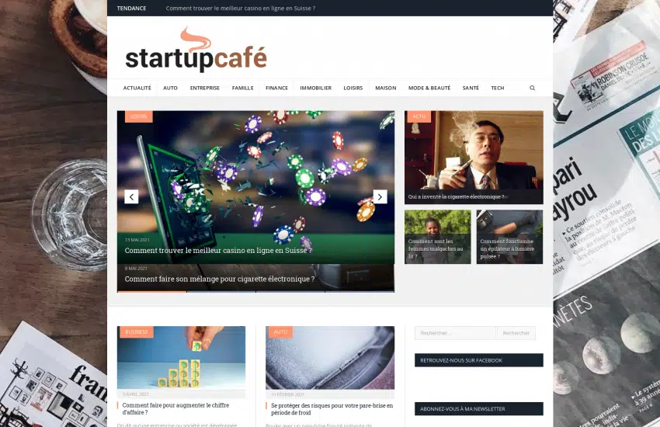Open trending casino en ligne headline link
The width and height of the screenshot is (660, 427).
pos(241,8)
